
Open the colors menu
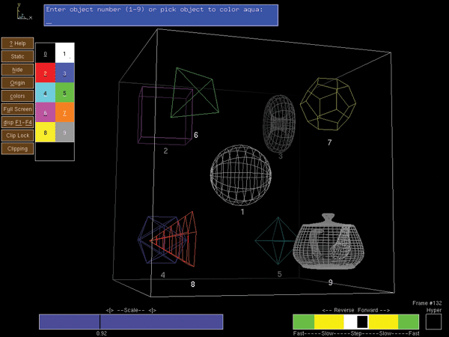[17, 96]
